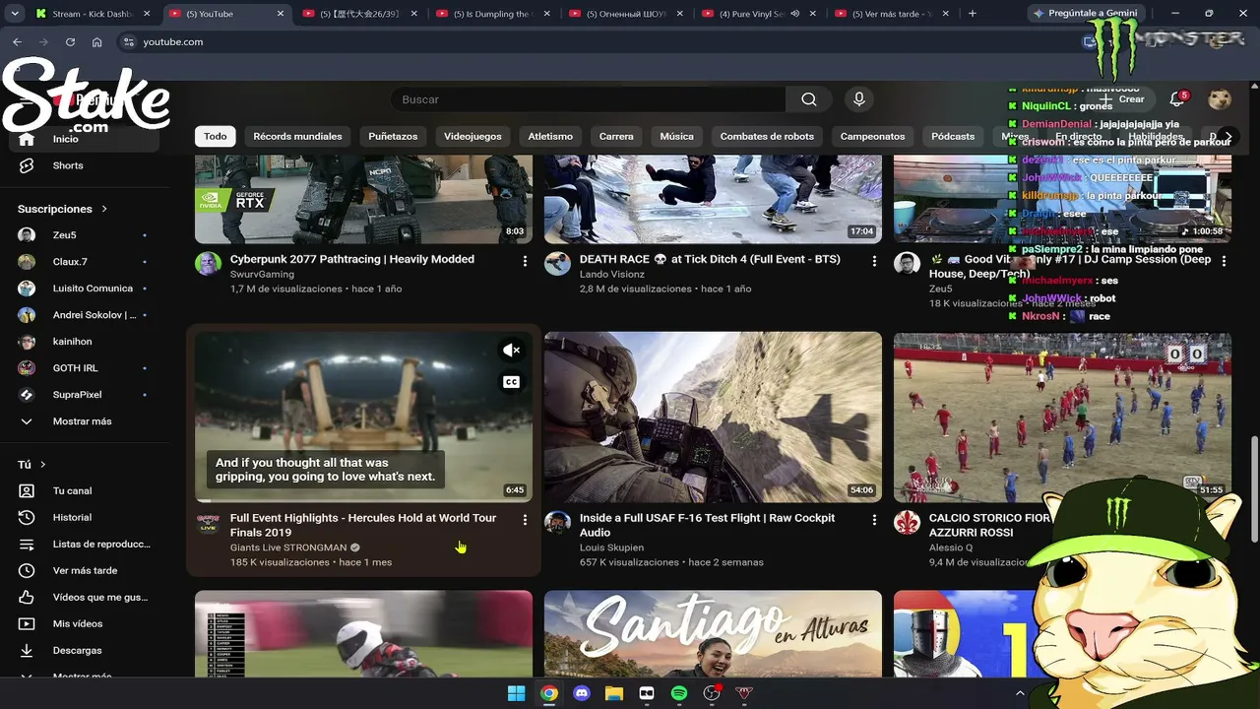Viewport: 1260px width, 709px height.
Task: Click the YouTube search magnifier button
Action: tap(808, 99)
